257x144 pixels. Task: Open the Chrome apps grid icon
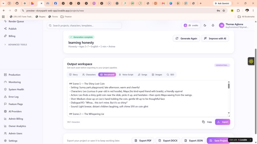point(3,17)
